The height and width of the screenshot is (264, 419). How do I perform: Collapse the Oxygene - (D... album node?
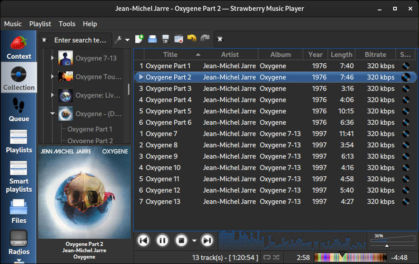click(52, 113)
